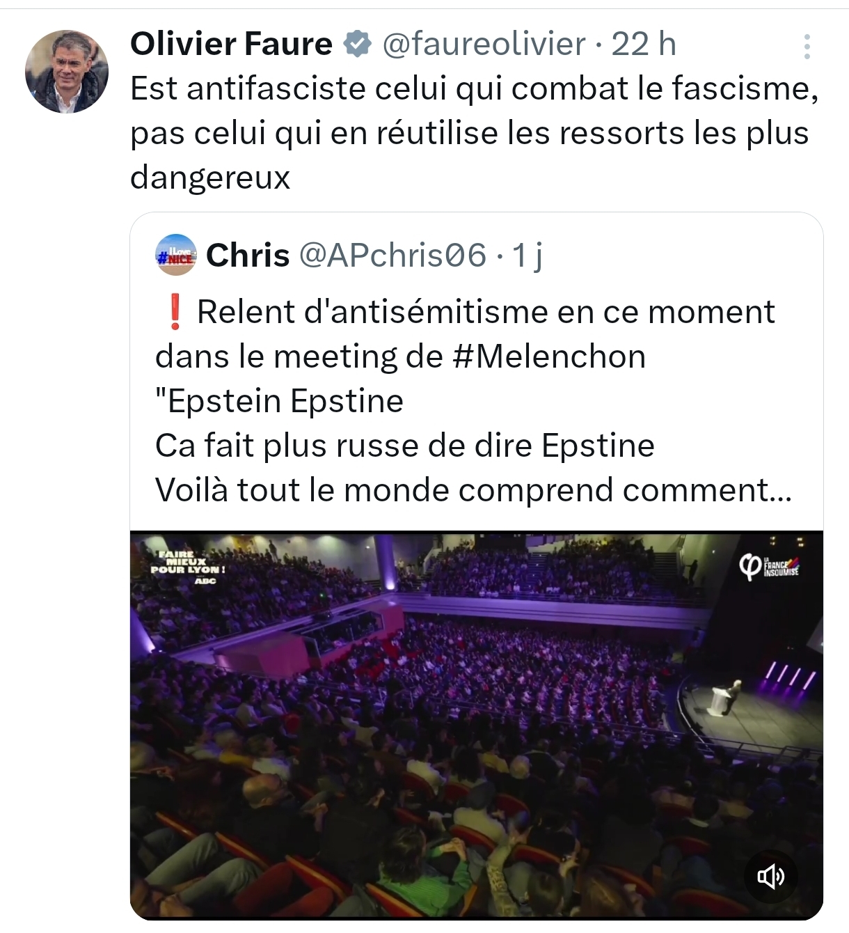Click the France Insoumise logo in the video

tap(769, 567)
